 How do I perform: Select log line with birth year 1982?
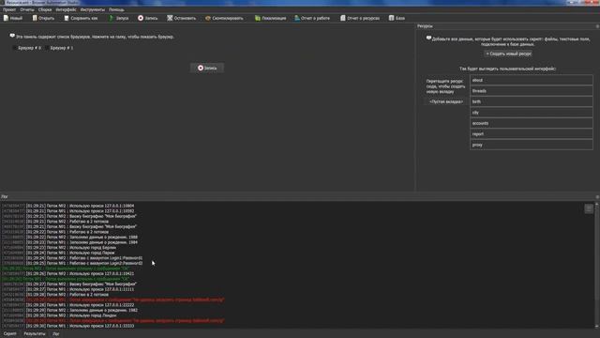tap(69, 311)
